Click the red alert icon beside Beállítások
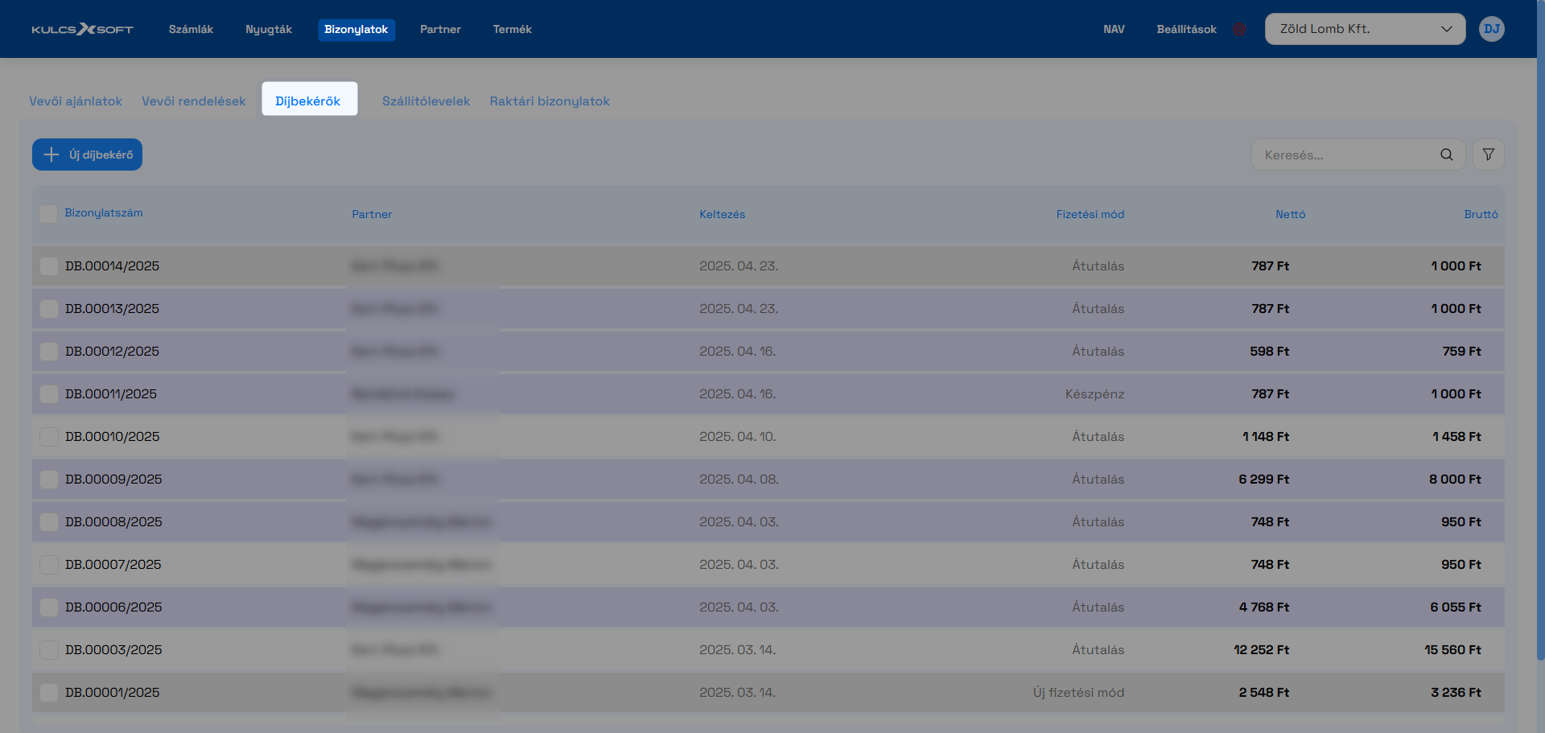 1240,30
